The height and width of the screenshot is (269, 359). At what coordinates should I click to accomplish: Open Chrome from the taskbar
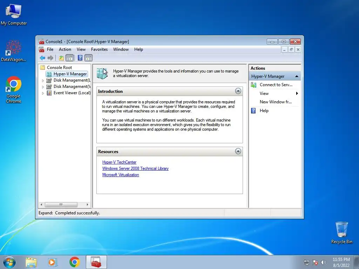75,262
